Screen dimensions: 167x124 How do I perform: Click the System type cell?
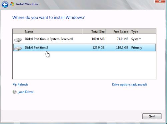pos(136,39)
